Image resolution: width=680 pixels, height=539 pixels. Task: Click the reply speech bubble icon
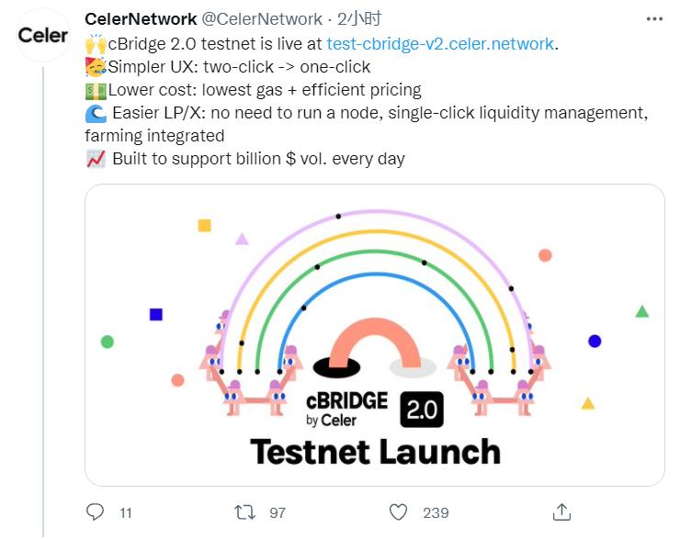[95, 511]
